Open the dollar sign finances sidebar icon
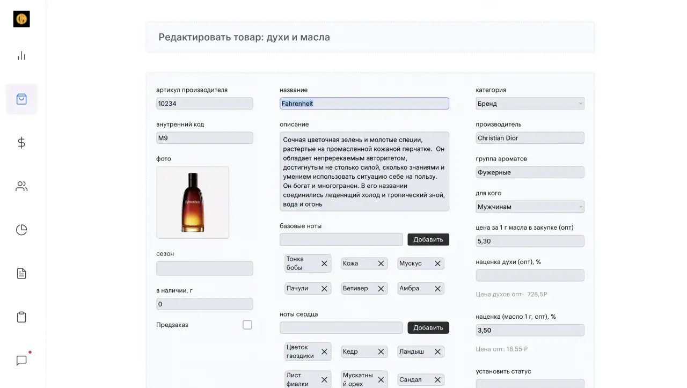 [x=21, y=143]
